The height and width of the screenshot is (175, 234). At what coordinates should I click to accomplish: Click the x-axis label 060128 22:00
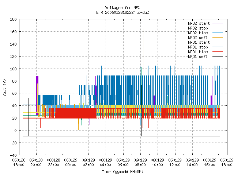point(53,163)
